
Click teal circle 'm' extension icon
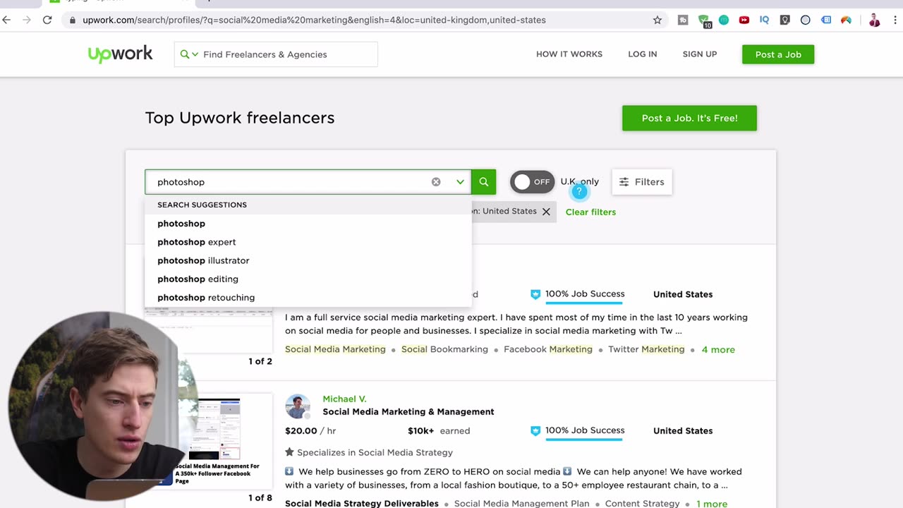[x=724, y=20]
